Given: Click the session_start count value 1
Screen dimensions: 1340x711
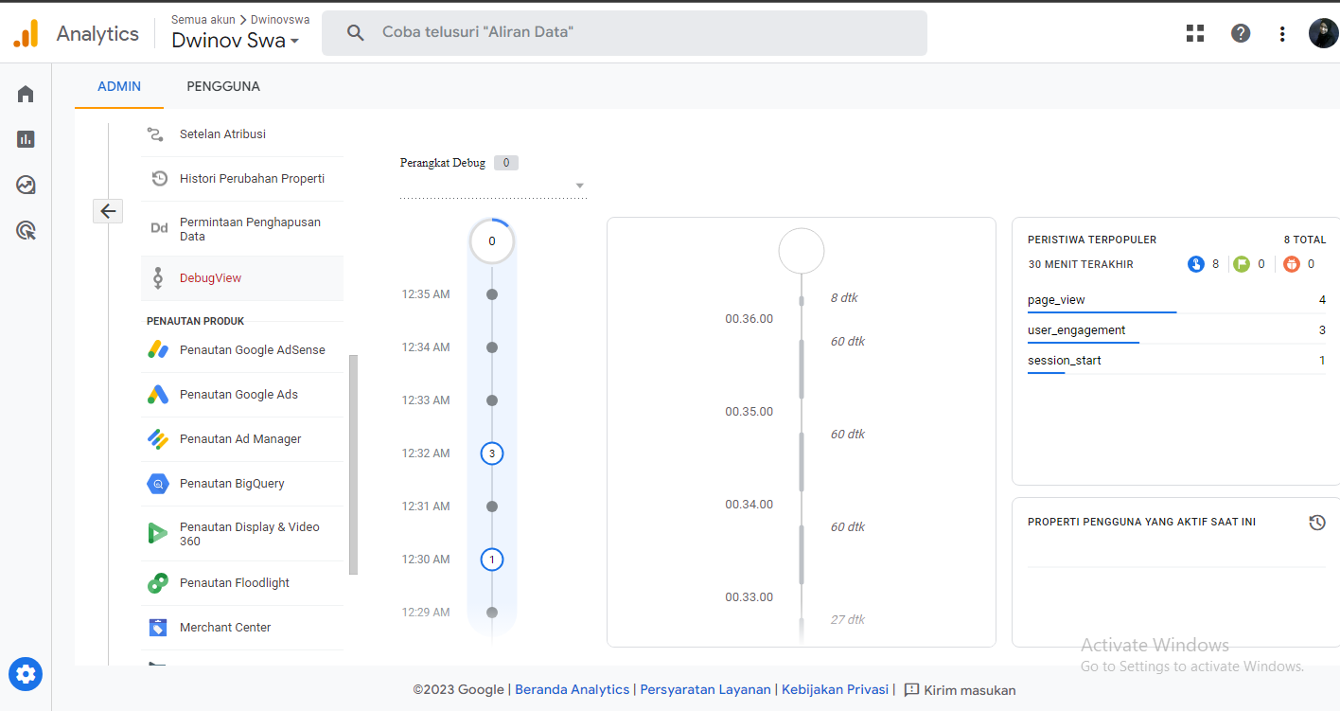Looking at the screenshot, I should coord(1322,361).
